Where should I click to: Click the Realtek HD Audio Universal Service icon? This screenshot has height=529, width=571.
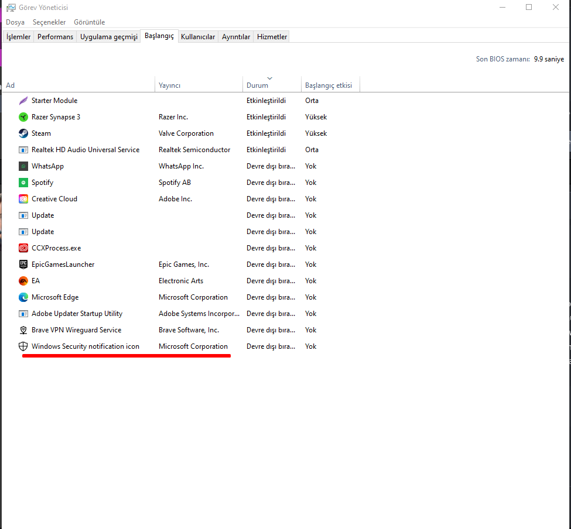[x=23, y=150]
